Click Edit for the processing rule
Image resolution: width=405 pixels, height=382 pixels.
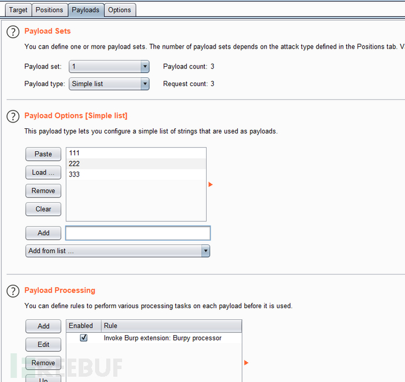coord(43,345)
